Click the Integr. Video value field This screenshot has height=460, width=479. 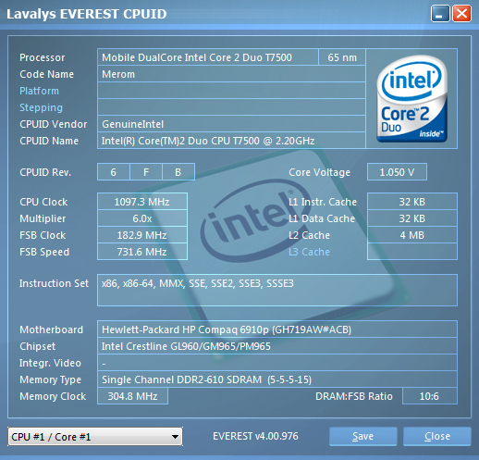[x=277, y=363]
